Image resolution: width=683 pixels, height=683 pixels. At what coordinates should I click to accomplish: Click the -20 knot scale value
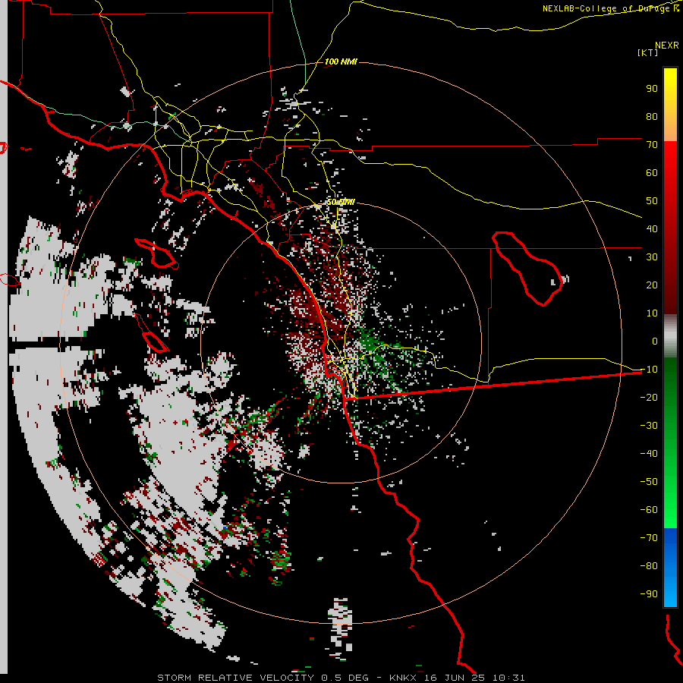click(649, 398)
